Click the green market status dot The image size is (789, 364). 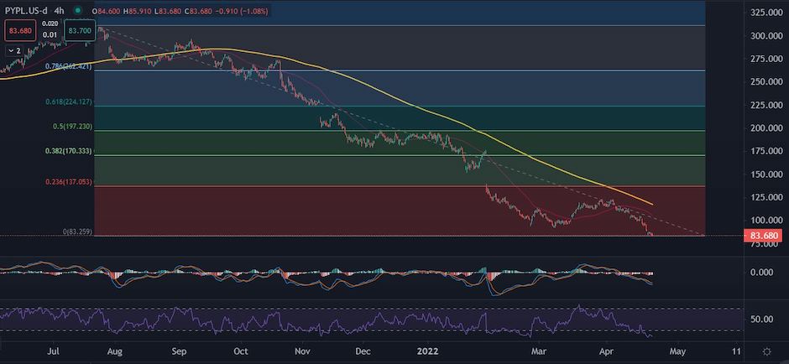77,10
